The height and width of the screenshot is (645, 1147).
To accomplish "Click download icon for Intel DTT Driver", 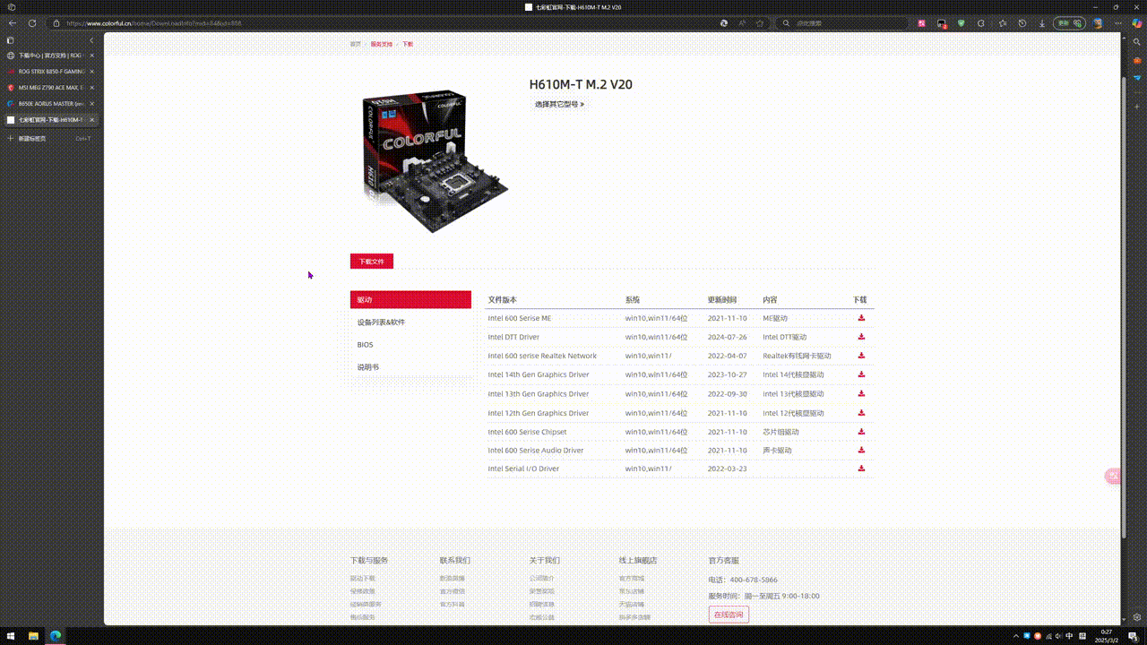I will 861,337.
